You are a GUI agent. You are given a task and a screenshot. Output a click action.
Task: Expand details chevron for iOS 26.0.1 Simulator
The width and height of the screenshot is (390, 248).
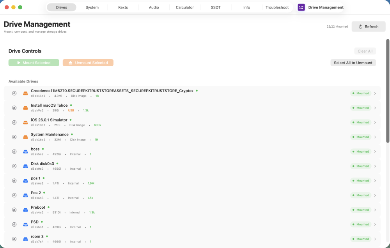pyautogui.click(x=375, y=122)
